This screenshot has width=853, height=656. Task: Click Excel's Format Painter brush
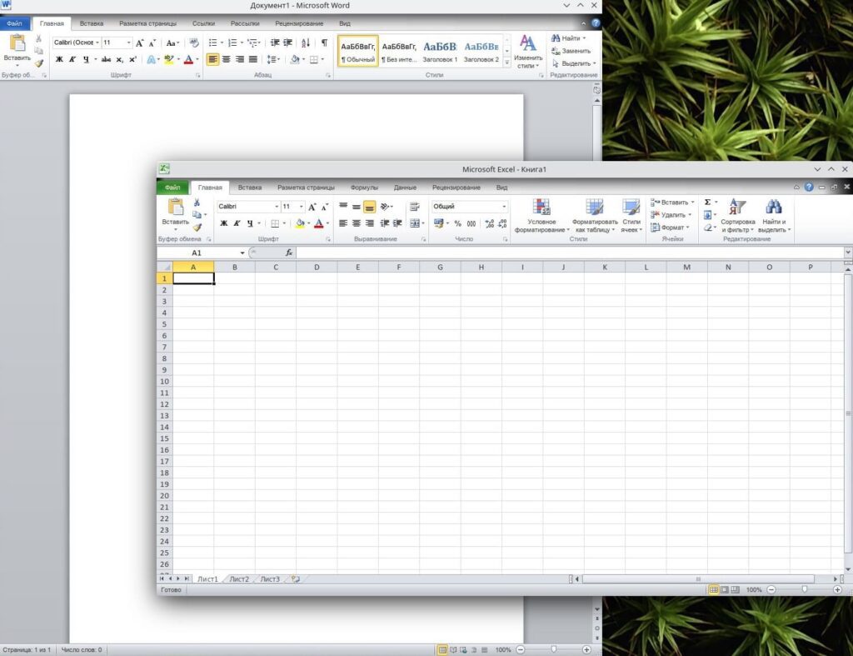point(197,227)
